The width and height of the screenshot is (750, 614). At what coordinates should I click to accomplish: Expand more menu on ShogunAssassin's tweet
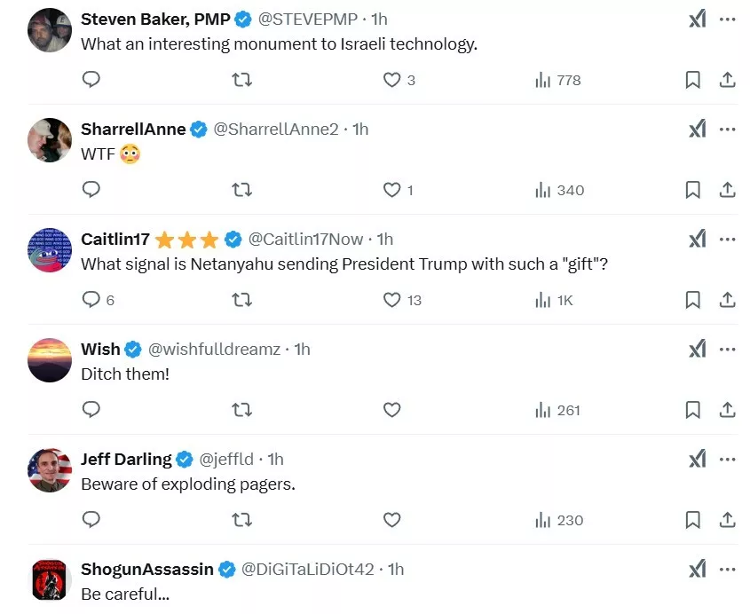tap(728, 569)
